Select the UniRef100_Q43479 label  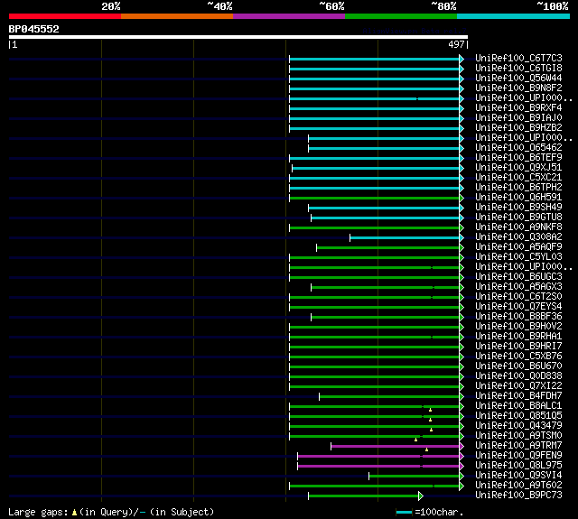click(x=518, y=426)
